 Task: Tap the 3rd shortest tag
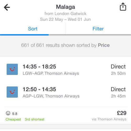click(x=35, y=119)
